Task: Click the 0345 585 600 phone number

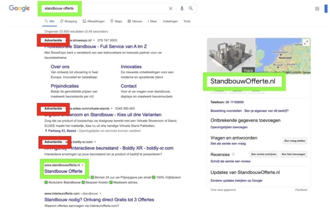Action: pyautogui.click(x=125, y=109)
